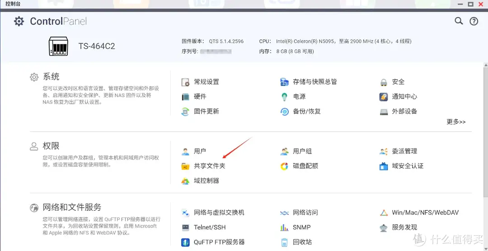The height and width of the screenshot is (251, 488).
Task: Open the QuFTP FTP服务器 icon
Action: click(185, 242)
